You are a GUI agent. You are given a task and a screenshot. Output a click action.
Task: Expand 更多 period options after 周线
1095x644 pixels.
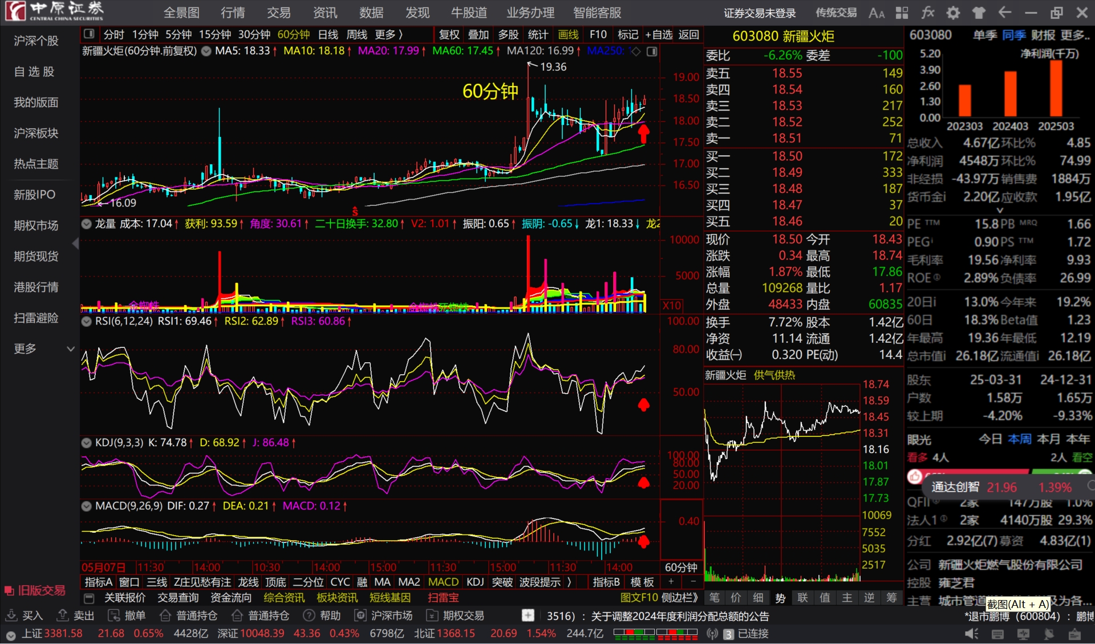coord(388,34)
